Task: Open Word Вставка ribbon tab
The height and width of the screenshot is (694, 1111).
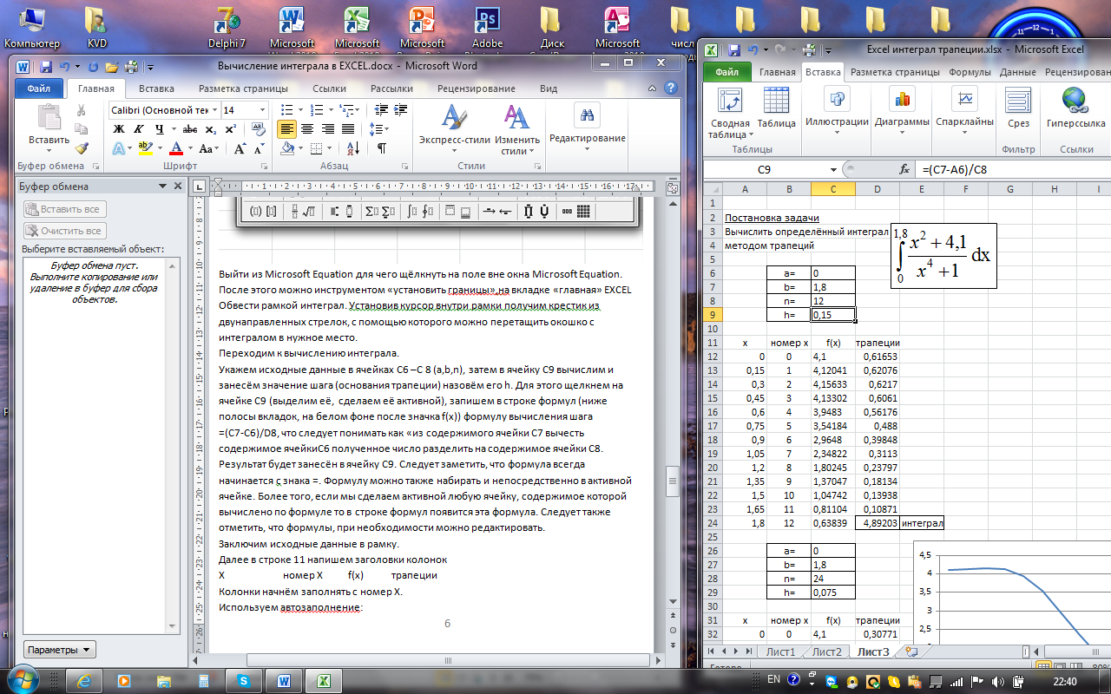Action: [x=157, y=88]
